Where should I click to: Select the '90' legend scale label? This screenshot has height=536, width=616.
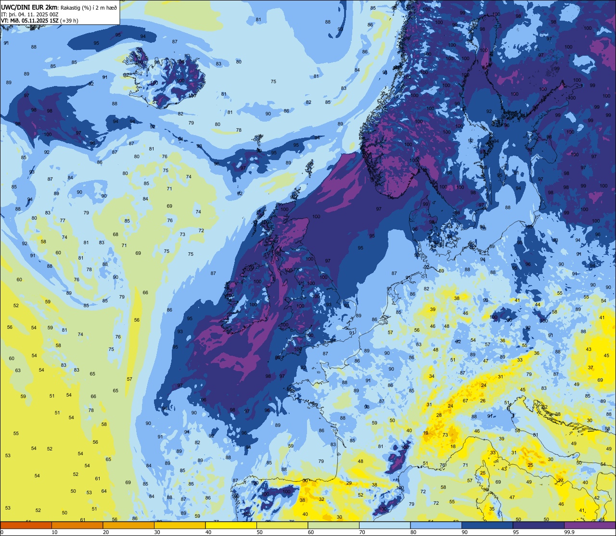tap(464, 532)
